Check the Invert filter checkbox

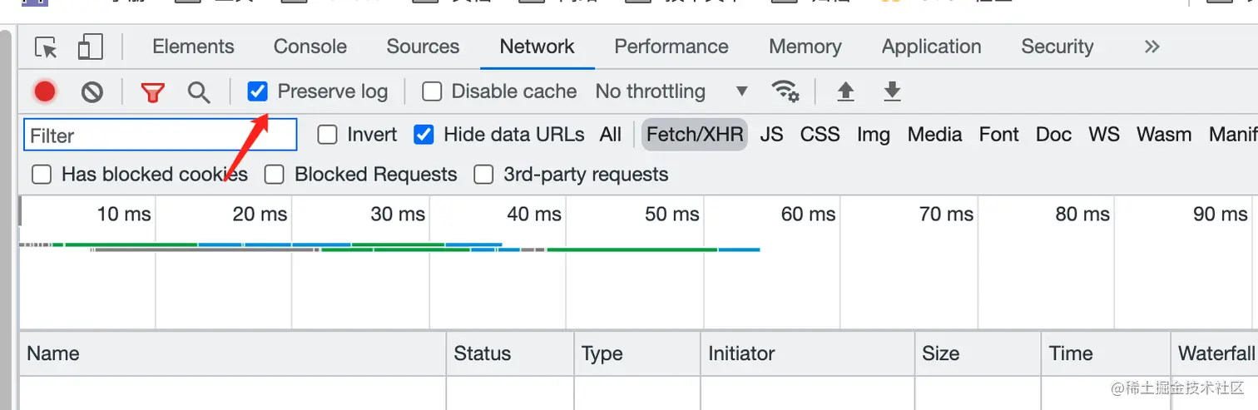(x=328, y=135)
